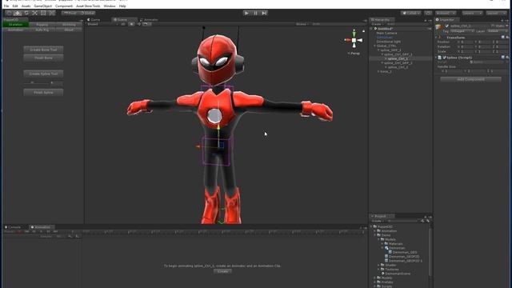Open the Assets menu
Viewport: 512px width, 288px height.
coord(26,6)
